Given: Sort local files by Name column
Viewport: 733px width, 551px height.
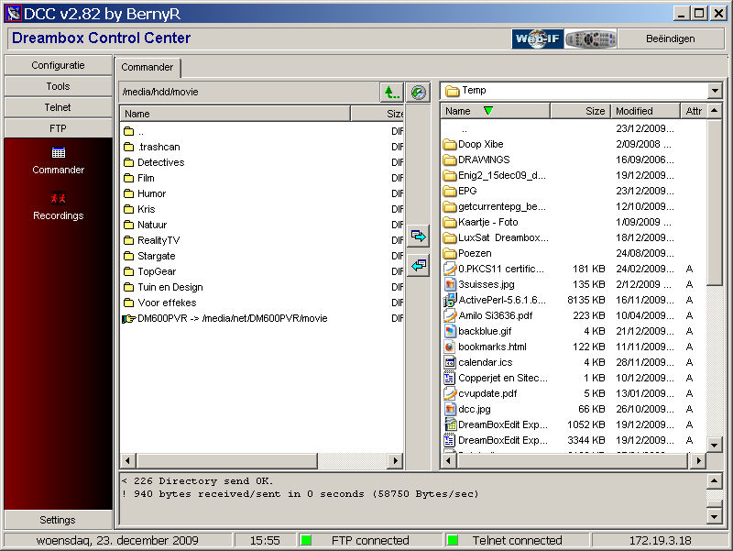Looking at the screenshot, I should (x=496, y=111).
